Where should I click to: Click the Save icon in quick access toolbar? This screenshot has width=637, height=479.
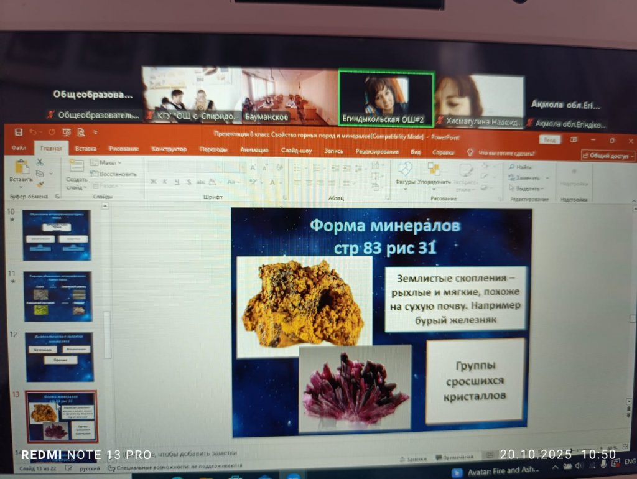pyautogui.click(x=19, y=132)
